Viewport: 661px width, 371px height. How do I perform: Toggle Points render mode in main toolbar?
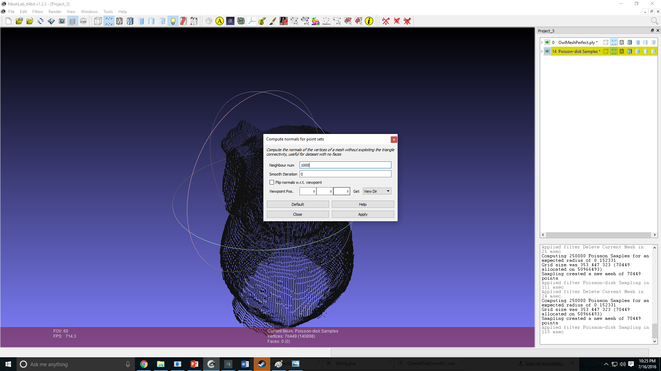[x=109, y=21]
